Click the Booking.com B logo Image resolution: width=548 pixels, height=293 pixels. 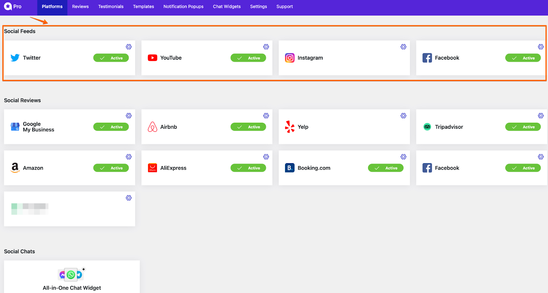[290, 168]
